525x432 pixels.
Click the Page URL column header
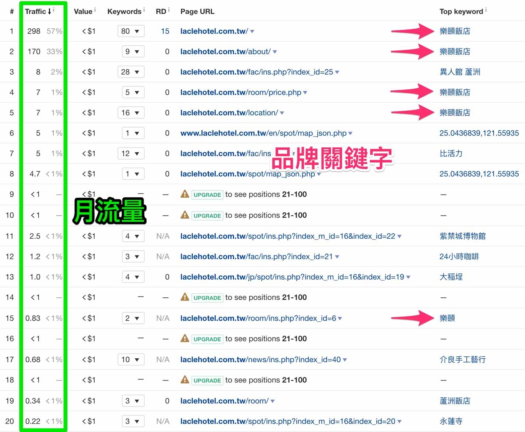pyautogui.click(x=197, y=11)
